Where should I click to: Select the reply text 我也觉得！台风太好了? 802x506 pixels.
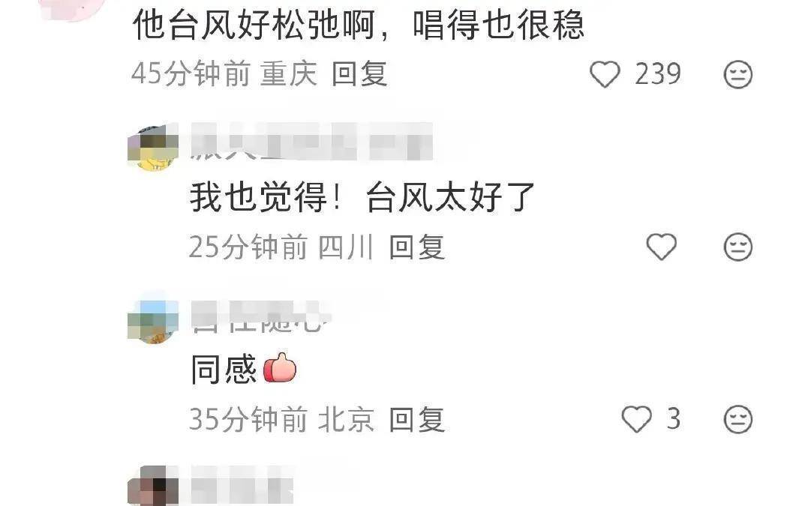click(x=362, y=197)
